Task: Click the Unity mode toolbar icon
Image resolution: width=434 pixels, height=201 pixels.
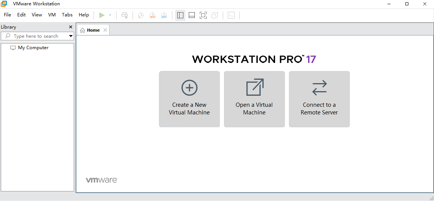Action: tap(214, 15)
